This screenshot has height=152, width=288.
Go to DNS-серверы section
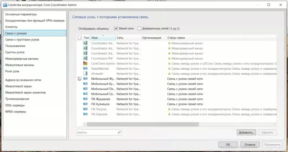click(35, 105)
